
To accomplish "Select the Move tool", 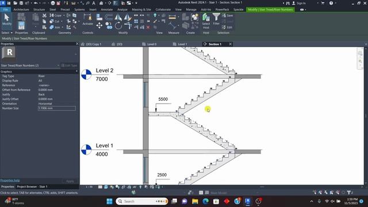I will tap(99, 25).
